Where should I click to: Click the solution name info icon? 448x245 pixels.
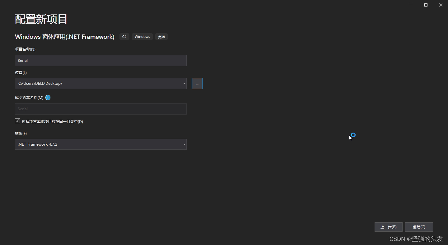(x=48, y=98)
